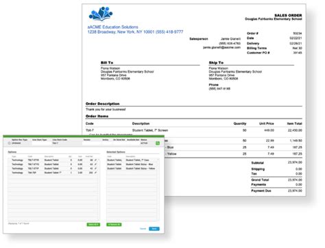Click the Billing Terms value Net 30
Screen dimensions: 325x248
(297, 48)
